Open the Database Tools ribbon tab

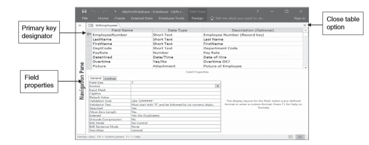171,18
